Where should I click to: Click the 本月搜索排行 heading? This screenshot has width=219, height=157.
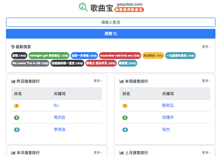28,153
